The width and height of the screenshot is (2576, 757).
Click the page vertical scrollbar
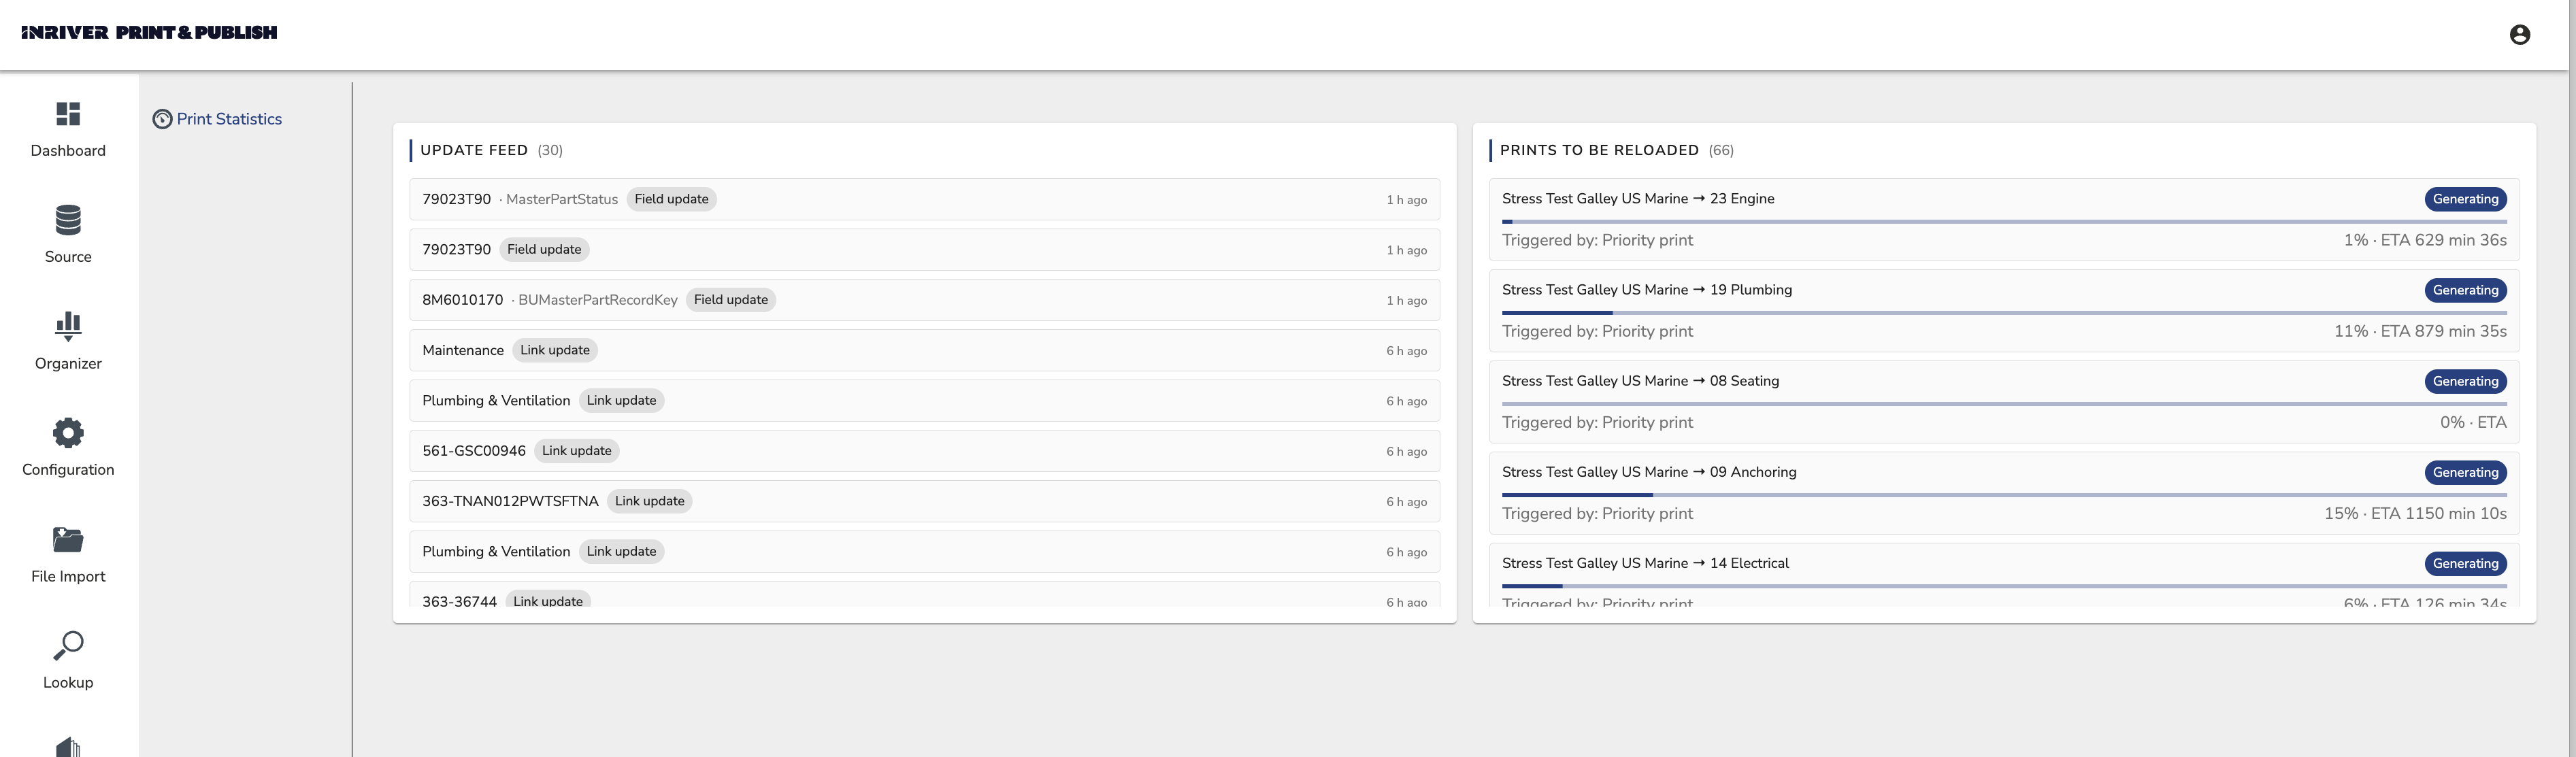2572,378
